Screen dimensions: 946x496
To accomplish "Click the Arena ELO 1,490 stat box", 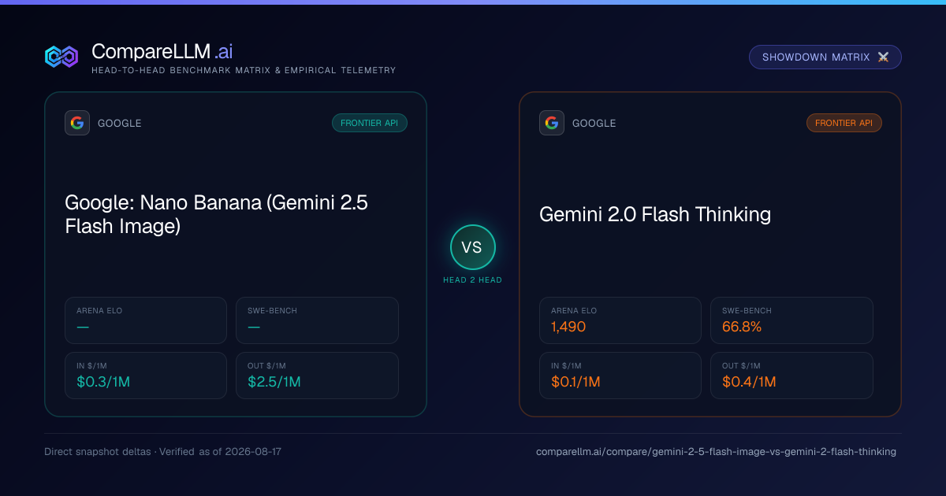I will [620, 320].
